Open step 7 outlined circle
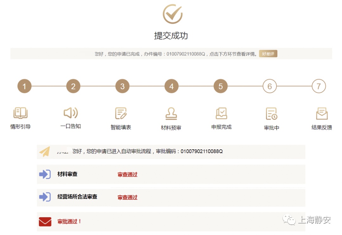 319,86
